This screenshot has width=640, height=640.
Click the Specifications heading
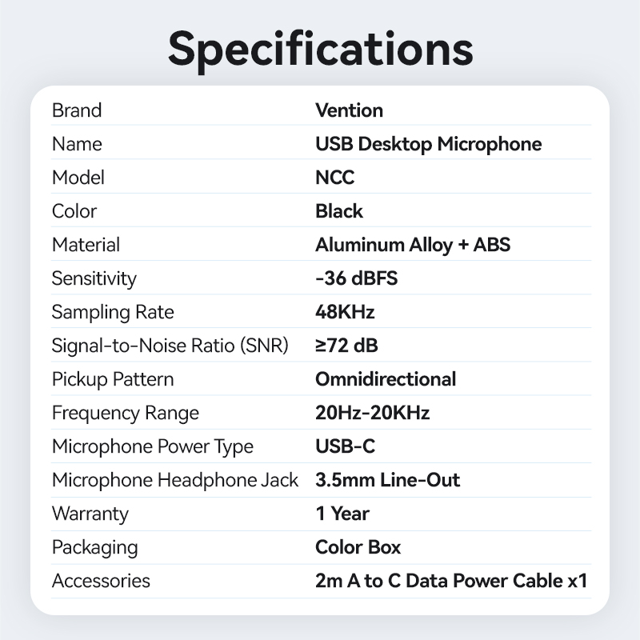point(320,48)
